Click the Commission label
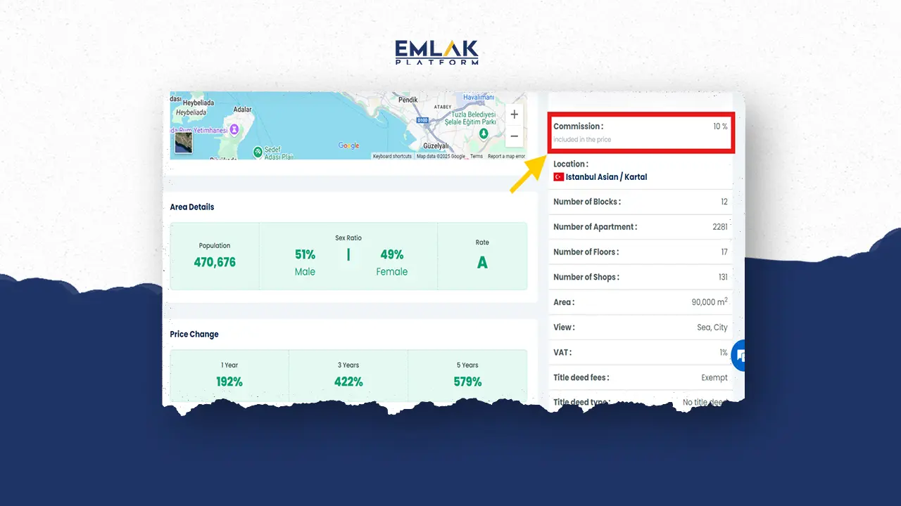This screenshot has height=506, width=901. (x=578, y=126)
